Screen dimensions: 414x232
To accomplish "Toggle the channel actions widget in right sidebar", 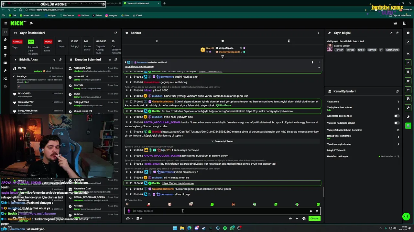I will tap(408, 99).
